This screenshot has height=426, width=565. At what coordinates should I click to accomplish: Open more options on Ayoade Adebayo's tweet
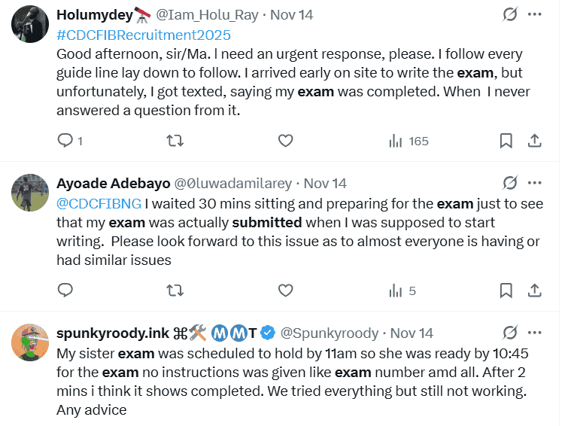[x=534, y=183]
